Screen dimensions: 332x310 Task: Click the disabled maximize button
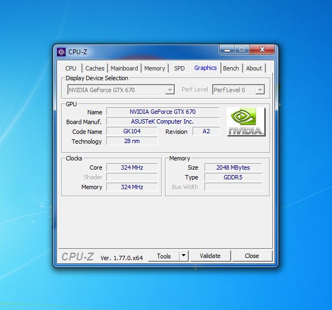tap(242, 50)
